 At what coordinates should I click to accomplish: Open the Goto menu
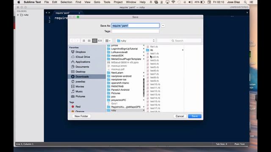click(x=97, y=2)
